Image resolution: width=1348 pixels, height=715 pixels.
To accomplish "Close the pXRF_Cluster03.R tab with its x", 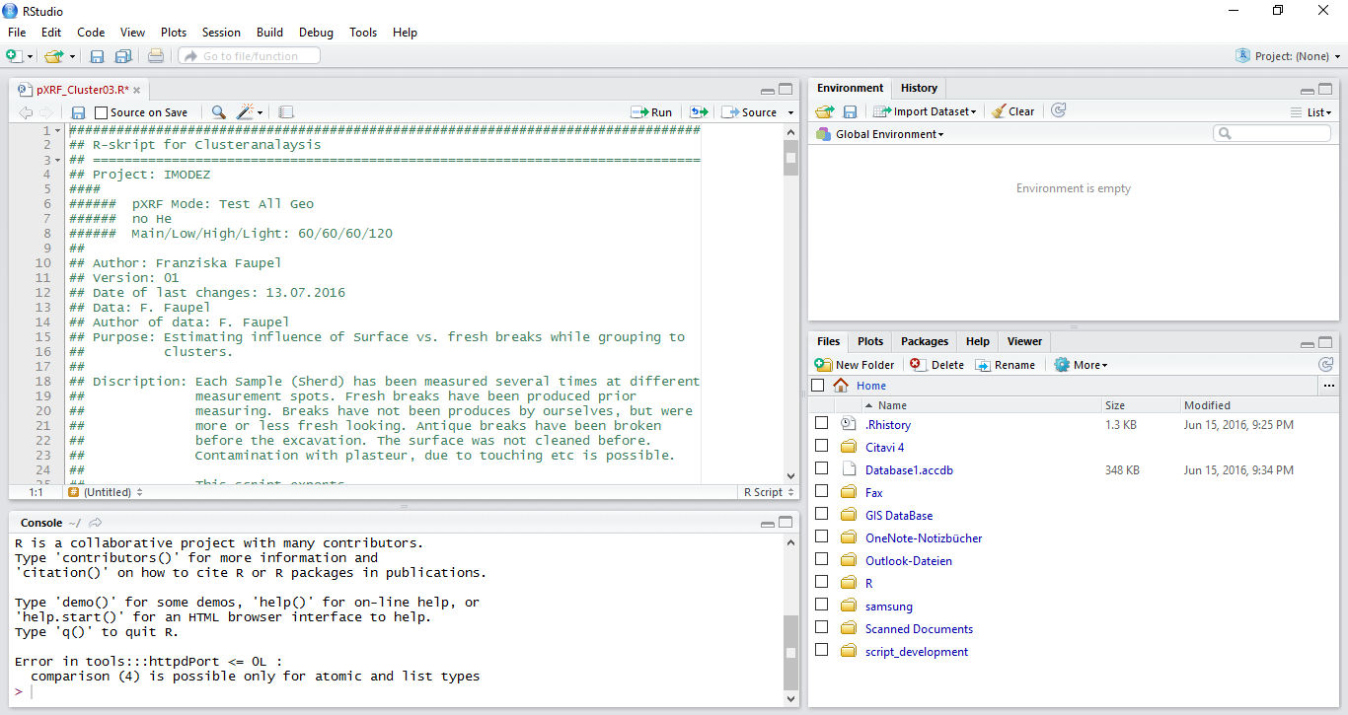I will (x=138, y=89).
